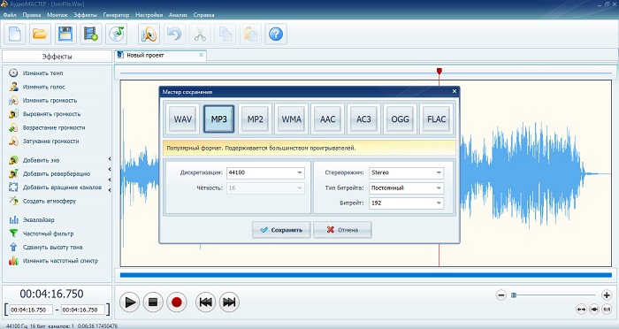Jump to end with the fast-forward button
The image size is (619, 329).
click(229, 302)
